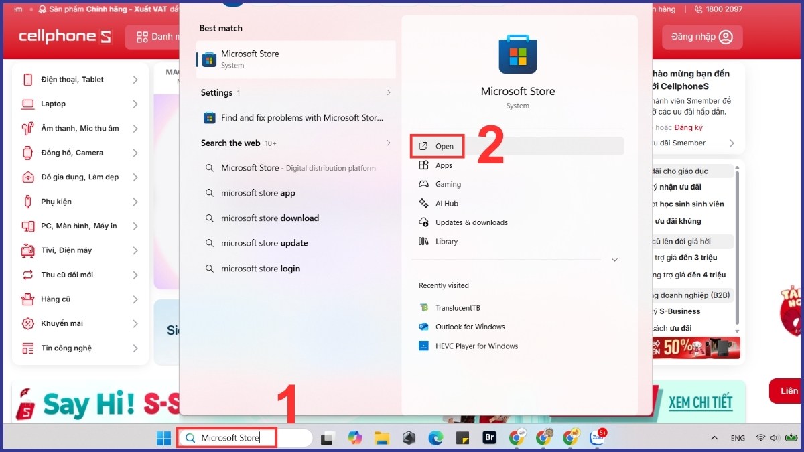Viewport: 804px width, 452px height.
Task: Launch Microsoft Edge from the taskbar
Action: coord(435,438)
